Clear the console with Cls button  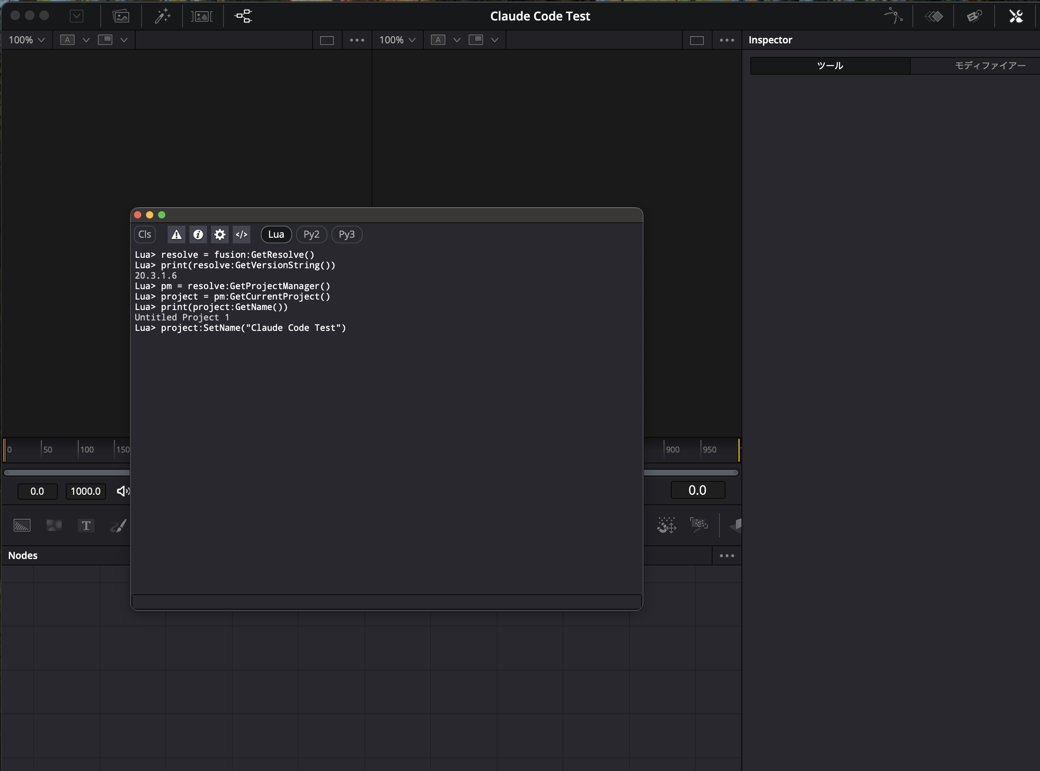pos(144,234)
